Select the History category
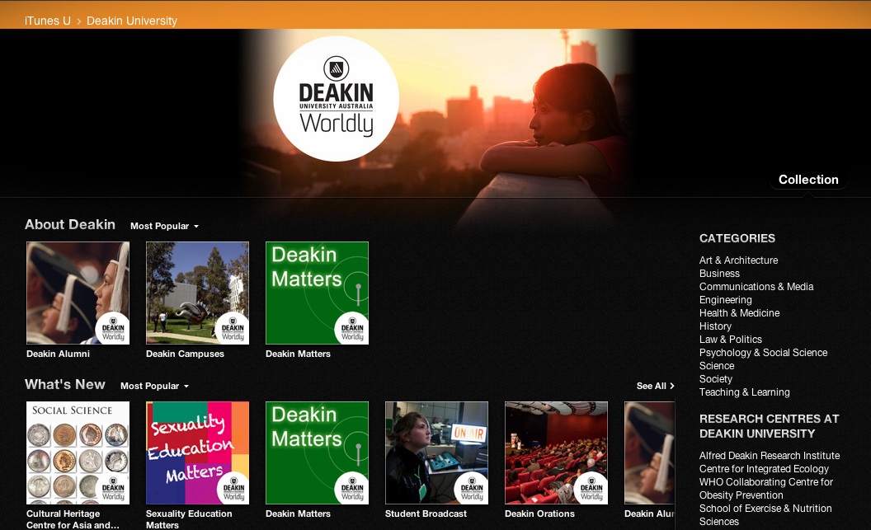The image size is (871, 530). [x=715, y=326]
